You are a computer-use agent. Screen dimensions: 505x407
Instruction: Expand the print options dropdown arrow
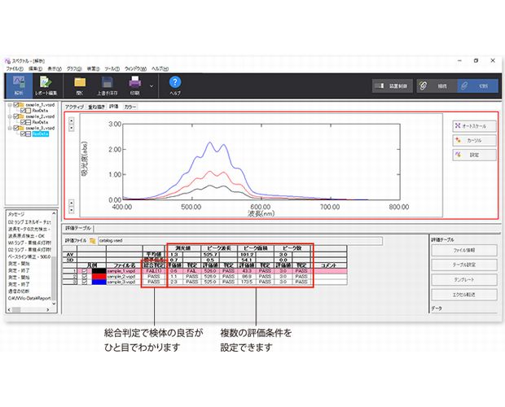pyautogui.click(x=151, y=86)
